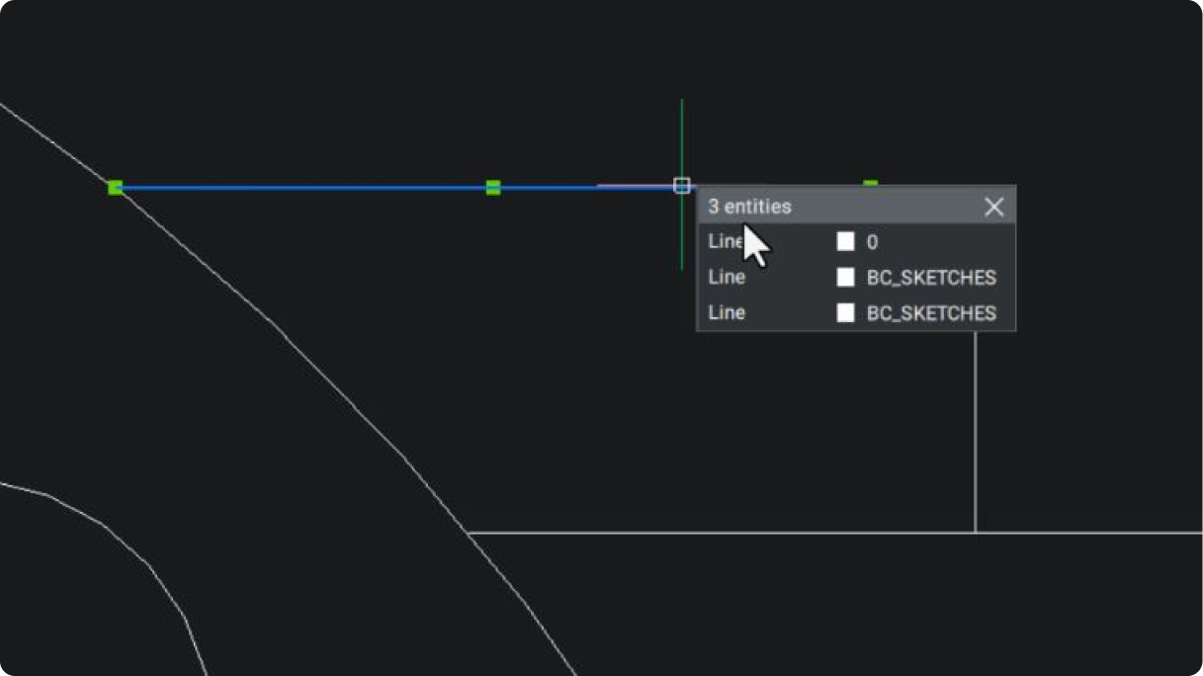
Task: Select the white vertical line under the popup
Action: click(x=976, y=432)
